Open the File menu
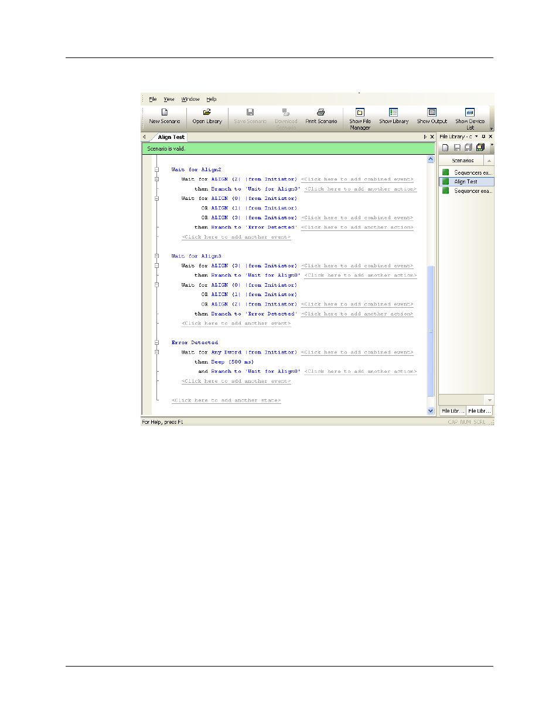Image resolution: width=559 pixels, height=724 pixels. [x=153, y=99]
